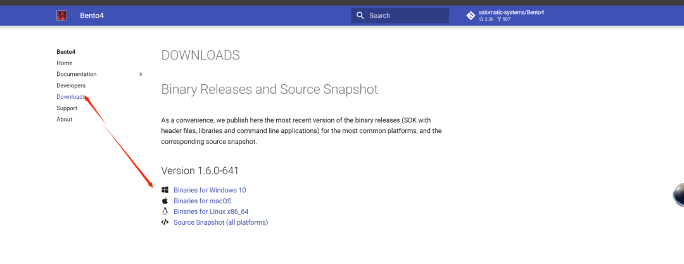The height and width of the screenshot is (264, 684).
Task: Click the git repository diamond icon
Action: 471,16
